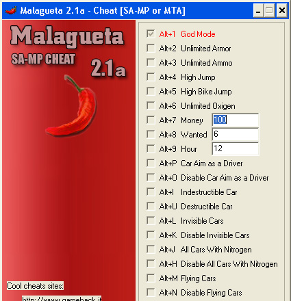Check the Alt+U Destructible Car option
Viewport: 291px width, 301px height.
pyautogui.click(x=151, y=207)
